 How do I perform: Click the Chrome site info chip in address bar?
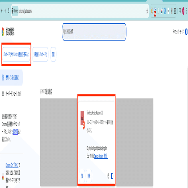15,11
